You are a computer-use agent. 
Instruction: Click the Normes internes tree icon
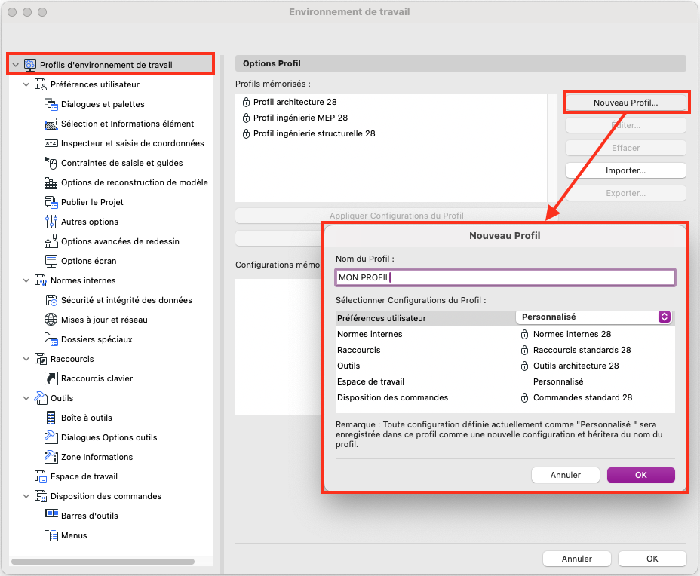(x=41, y=280)
